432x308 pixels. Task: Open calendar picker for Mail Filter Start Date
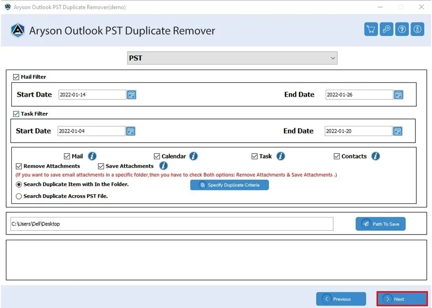[x=132, y=95]
